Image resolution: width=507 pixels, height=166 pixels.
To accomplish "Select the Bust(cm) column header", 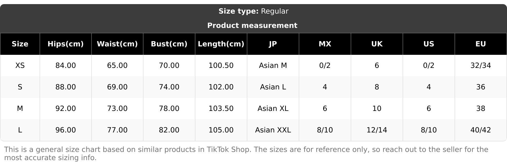I will click(169, 44).
